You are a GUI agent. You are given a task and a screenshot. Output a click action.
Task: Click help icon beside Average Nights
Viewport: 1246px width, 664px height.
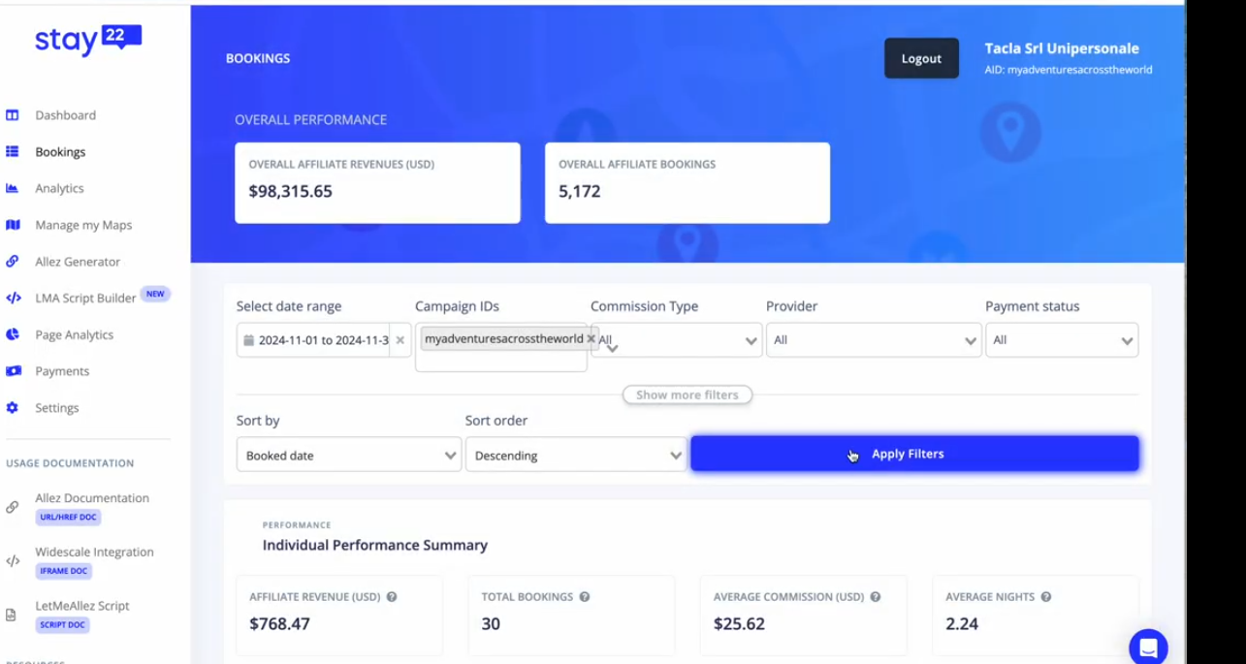point(1046,597)
